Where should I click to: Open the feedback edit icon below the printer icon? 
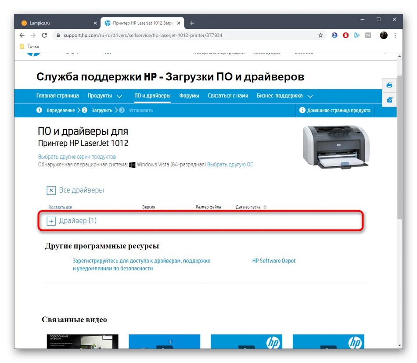(389, 100)
